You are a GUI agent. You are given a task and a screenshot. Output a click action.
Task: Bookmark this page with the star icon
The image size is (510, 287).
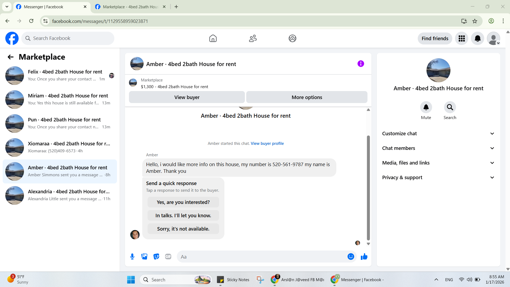pos(475,21)
